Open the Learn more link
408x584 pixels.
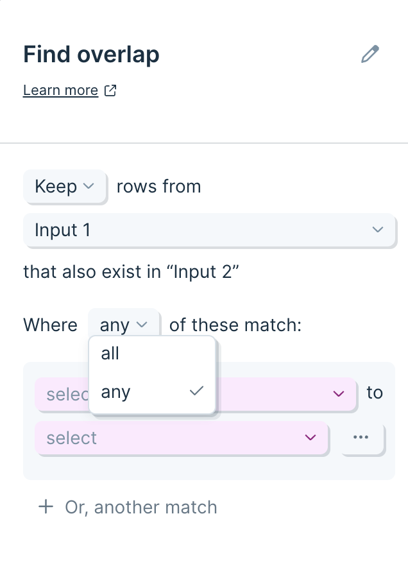[x=61, y=90]
